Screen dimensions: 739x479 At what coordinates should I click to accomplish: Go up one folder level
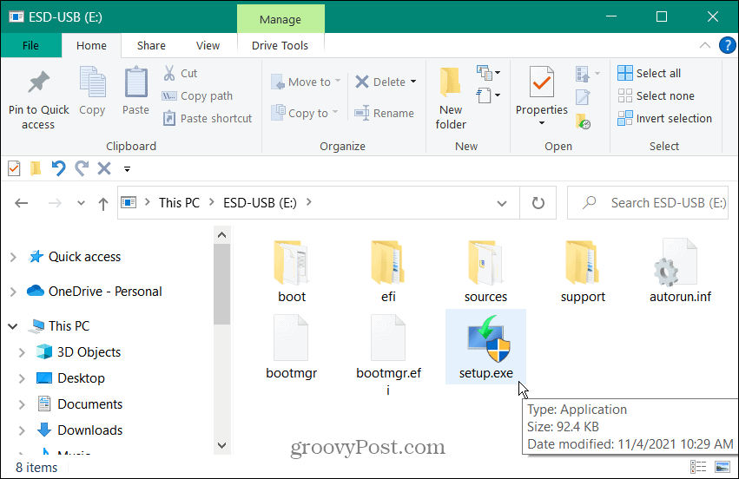(x=102, y=203)
